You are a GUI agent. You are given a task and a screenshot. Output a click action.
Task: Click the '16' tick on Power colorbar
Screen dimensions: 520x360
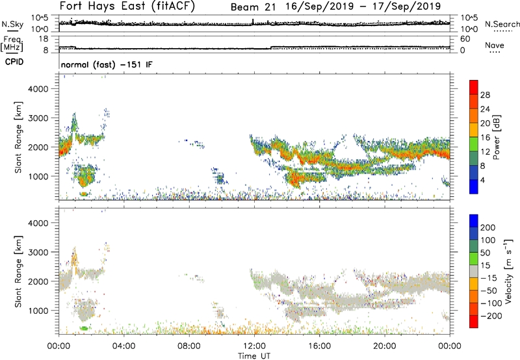point(485,138)
